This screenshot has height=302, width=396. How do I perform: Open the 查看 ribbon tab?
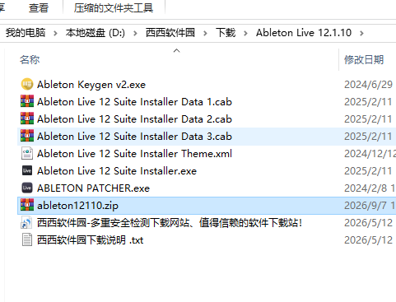[x=39, y=7]
